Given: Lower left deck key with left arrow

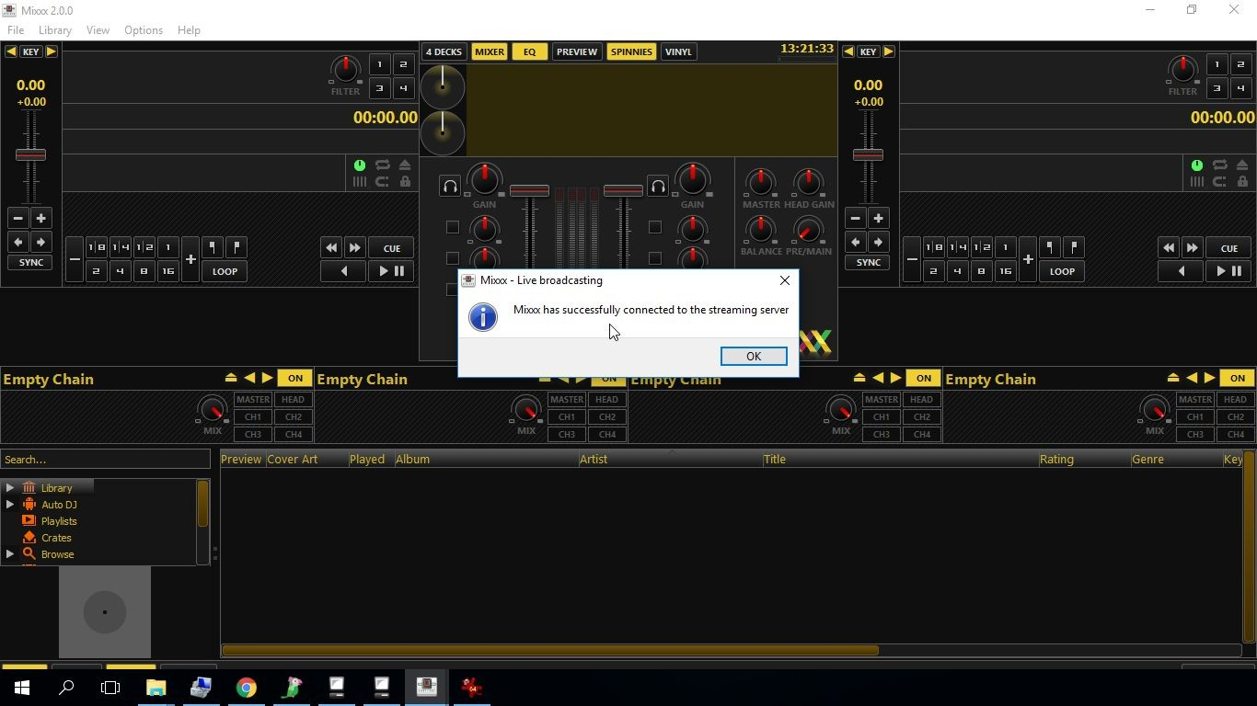Looking at the screenshot, I should [11, 51].
